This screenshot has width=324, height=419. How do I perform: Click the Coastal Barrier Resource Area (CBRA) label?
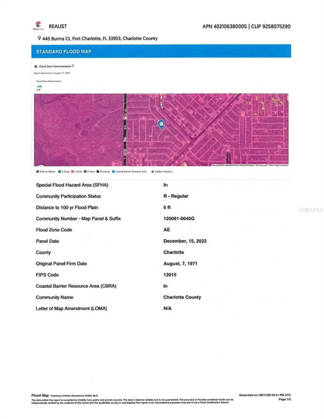point(76,286)
